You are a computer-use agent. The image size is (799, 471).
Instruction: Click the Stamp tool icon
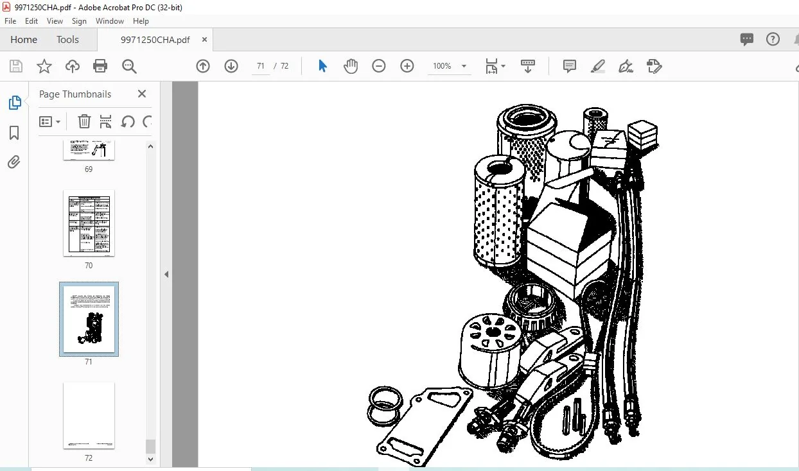tap(654, 66)
